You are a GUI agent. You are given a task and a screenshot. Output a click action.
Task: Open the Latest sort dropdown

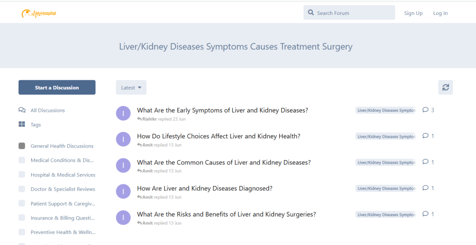click(x=131, y=88)
